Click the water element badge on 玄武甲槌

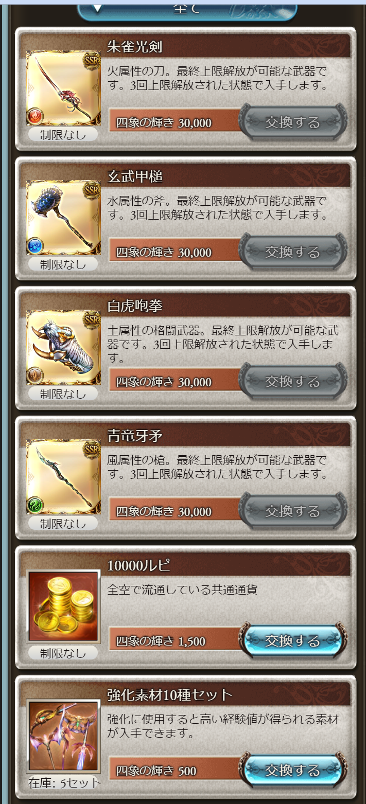pyautogui.click(x=35, y=246)
